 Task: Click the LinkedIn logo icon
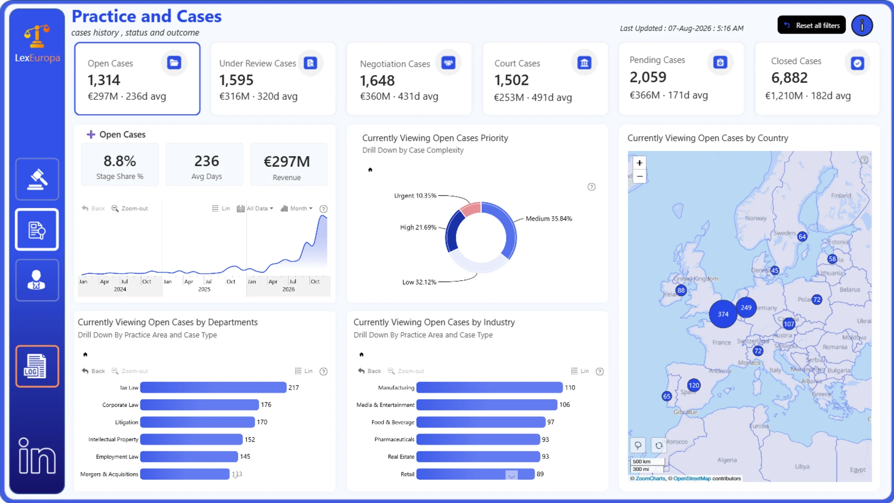point(37,456)
